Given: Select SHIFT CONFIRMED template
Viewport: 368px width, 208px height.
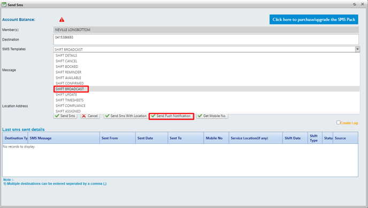Looking at the screenshot, I should click(206, 83).
